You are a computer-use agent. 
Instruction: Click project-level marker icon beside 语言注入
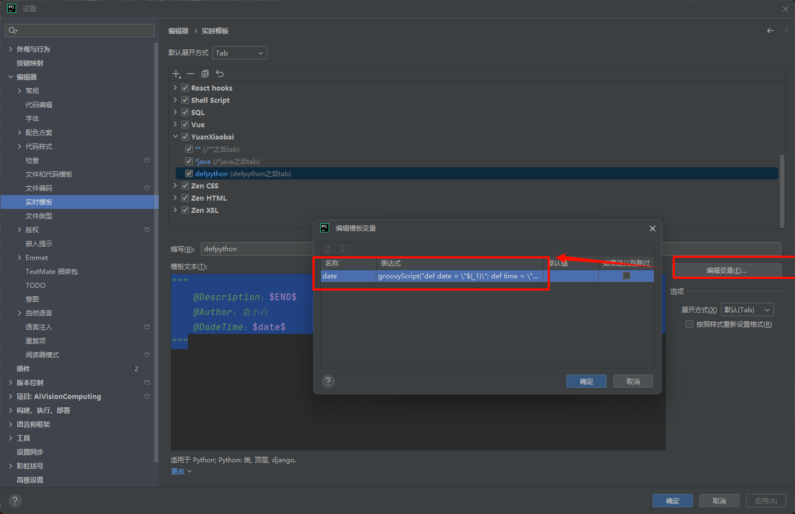(147, 327)
